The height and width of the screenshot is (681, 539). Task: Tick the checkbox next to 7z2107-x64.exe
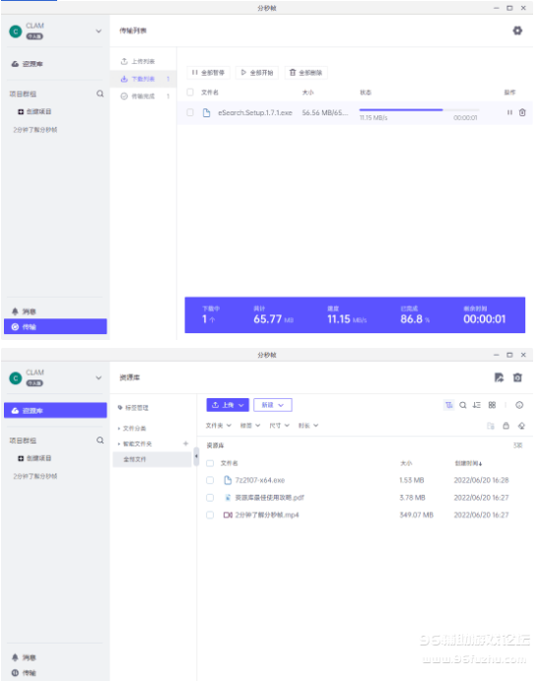(210, 480)
